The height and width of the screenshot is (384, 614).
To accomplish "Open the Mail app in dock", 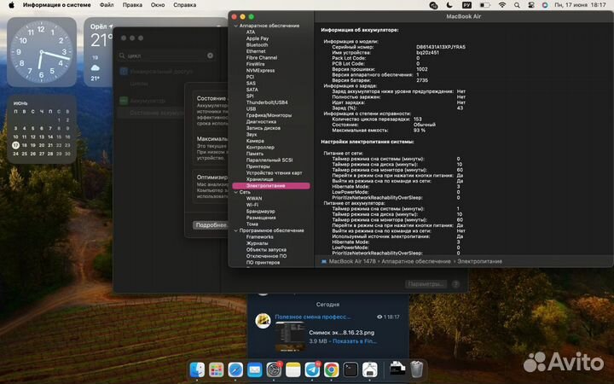I will [x=254, y=369].
